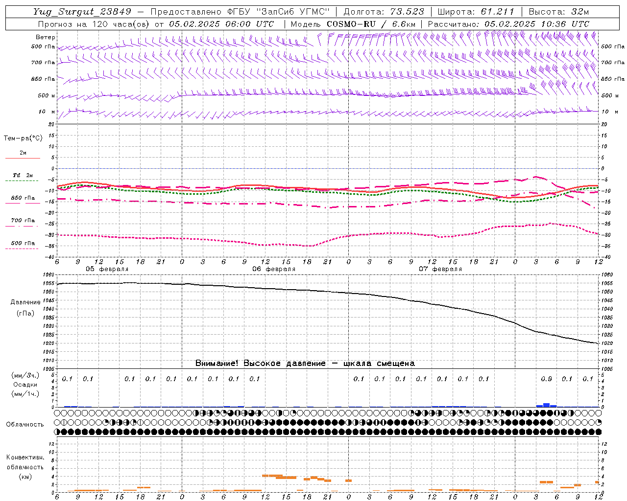The width and height of the screenshot is (627, 501).
Task: Click the 10 м wind level label on the left
Action: (47, 112)
